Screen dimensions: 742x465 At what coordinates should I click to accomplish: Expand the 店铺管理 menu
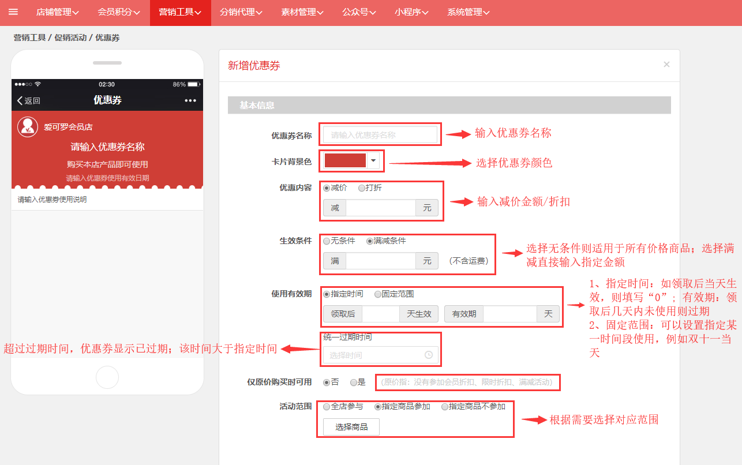coord(57,12)
